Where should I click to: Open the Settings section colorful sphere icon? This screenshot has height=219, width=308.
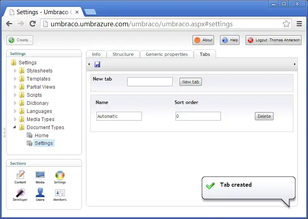[60, 177]
